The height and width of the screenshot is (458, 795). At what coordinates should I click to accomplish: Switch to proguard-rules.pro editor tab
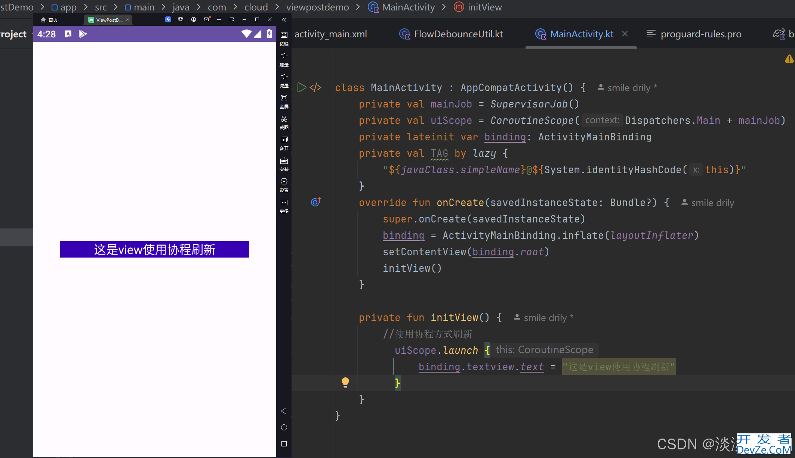[694, 34]
